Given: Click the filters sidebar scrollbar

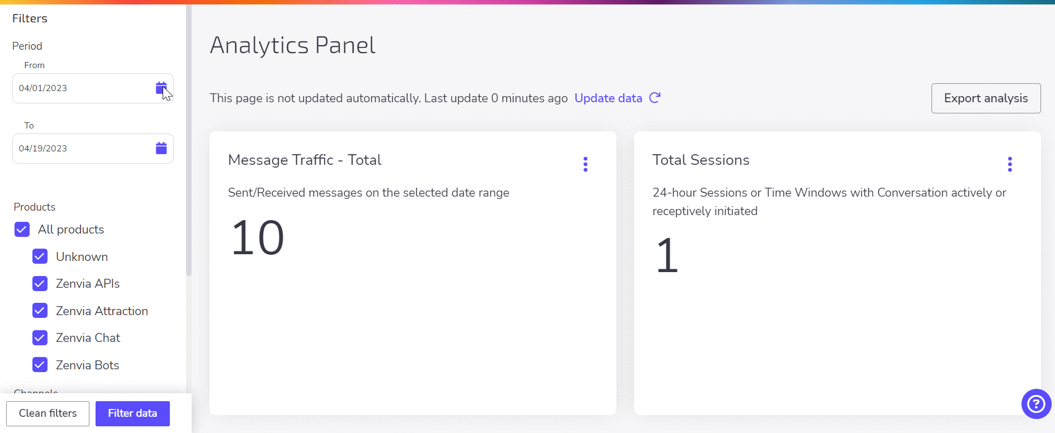Looking at the screenshot, I should tap(189, 140).
